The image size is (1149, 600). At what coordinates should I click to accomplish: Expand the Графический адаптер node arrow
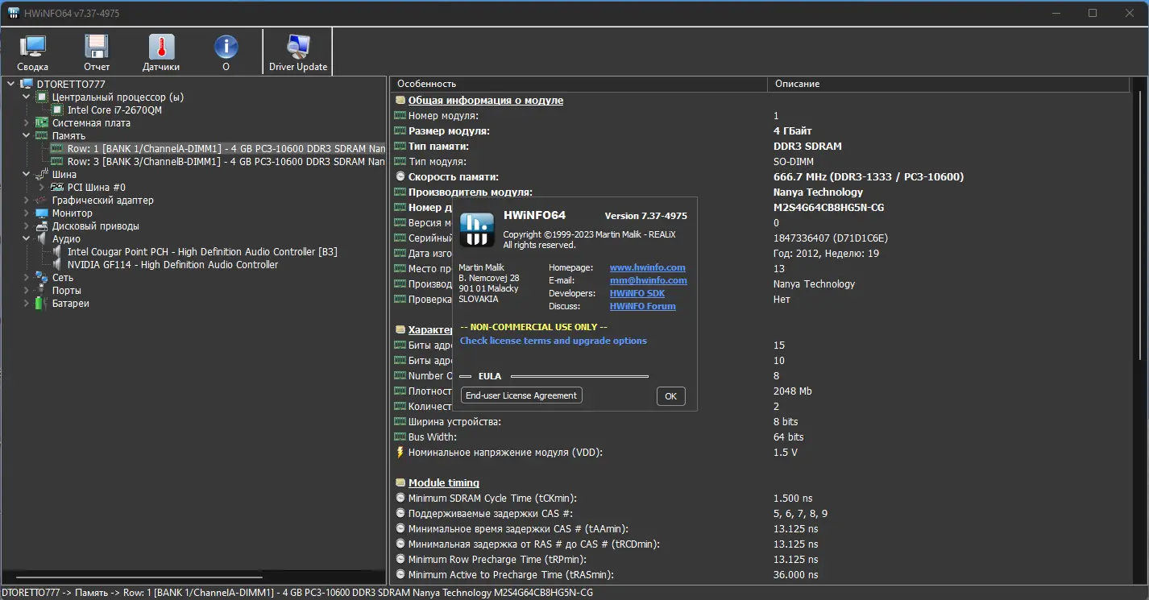pyautogui.click(x=27, y=200)
